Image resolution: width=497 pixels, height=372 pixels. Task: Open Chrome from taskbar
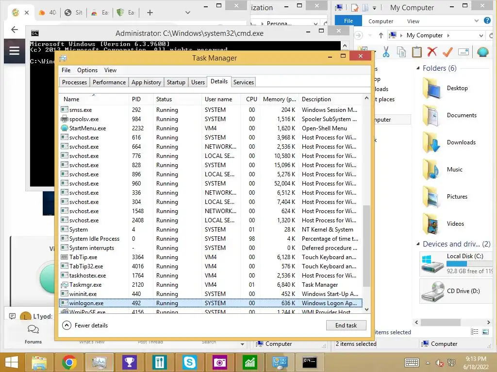coord(69,362)
